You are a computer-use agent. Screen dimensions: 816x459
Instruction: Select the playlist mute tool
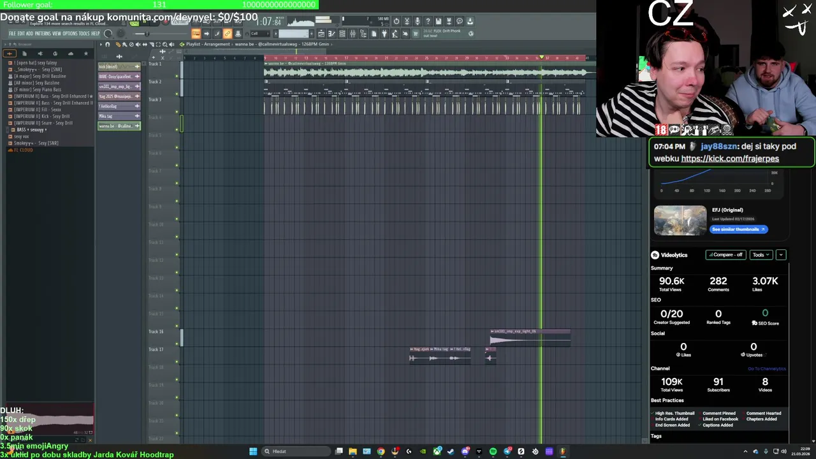(x=138, y=44)
